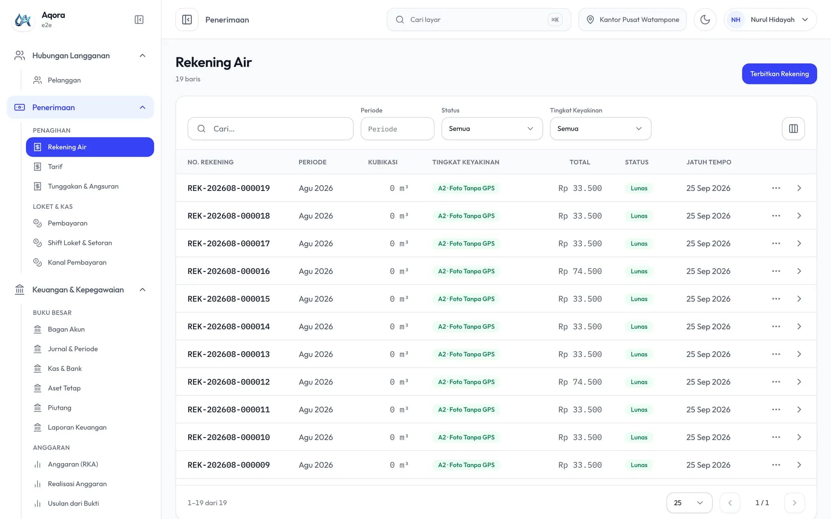Click Lunas status of REK-202608-000017

pos(639,244)
